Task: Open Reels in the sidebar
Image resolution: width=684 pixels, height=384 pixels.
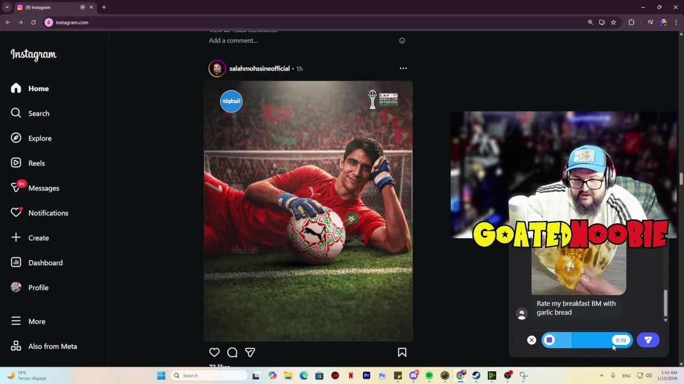Action: click(x=28, y=163)
